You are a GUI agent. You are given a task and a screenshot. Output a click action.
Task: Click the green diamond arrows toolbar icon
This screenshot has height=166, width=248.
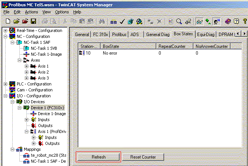coord(208,21)
